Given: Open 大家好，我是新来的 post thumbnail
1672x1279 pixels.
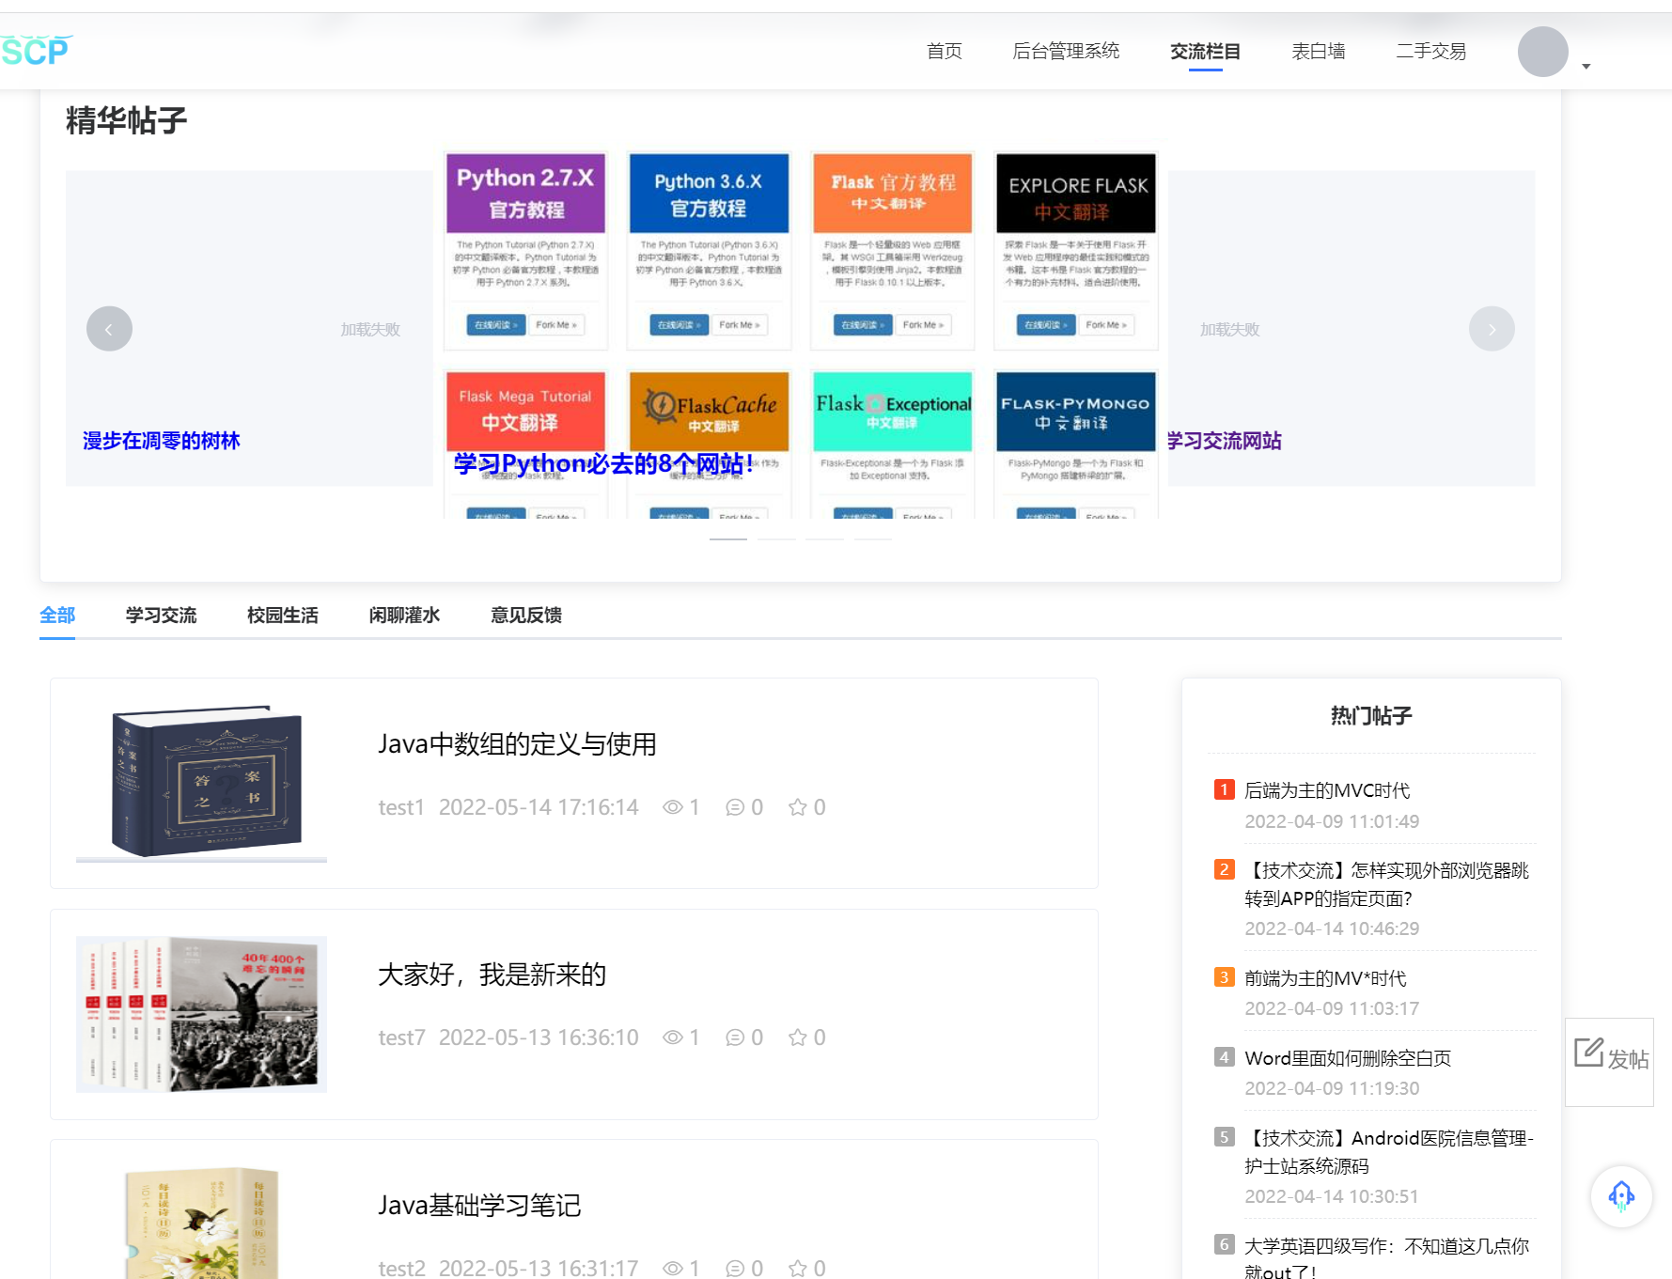Looking at the screenshot, I should pos(201,1014).
